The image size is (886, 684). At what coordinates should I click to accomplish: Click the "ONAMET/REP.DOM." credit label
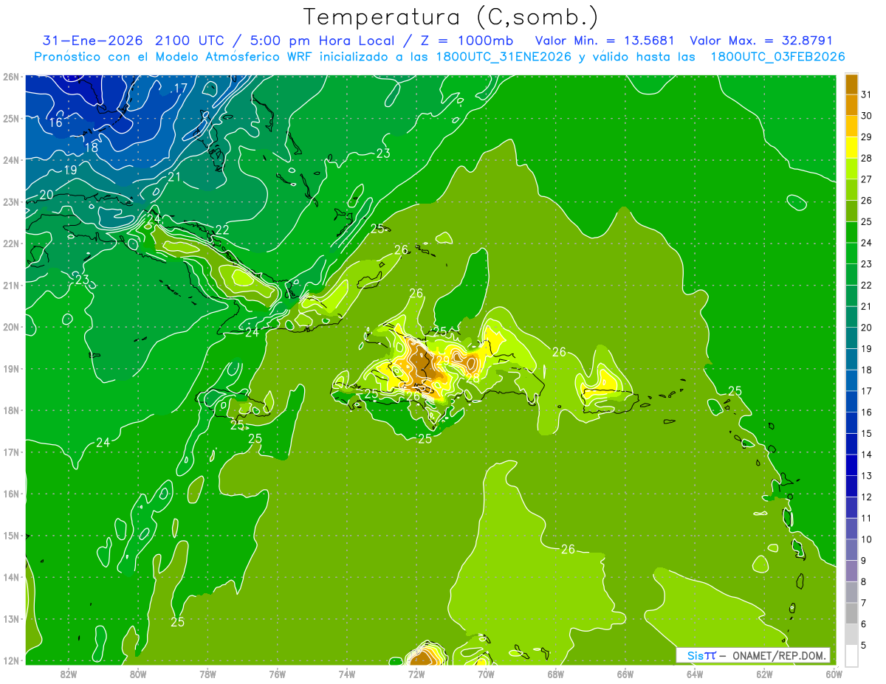click(778, 655)
